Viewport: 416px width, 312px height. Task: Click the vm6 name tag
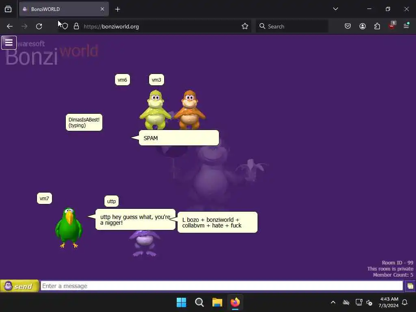(x=122, y=80)
